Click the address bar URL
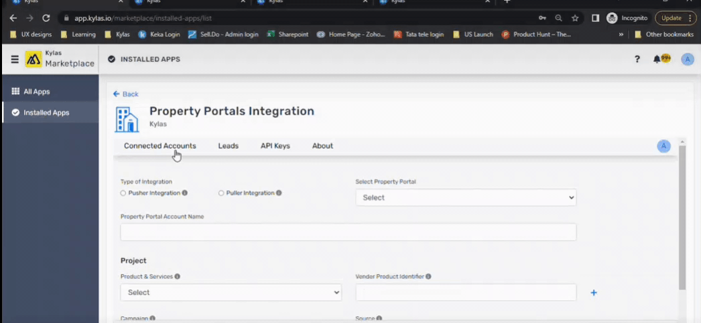The image size is (701, 323). 143,18
